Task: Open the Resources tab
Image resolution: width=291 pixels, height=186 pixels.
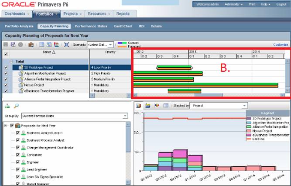Action: coord(99,14)
